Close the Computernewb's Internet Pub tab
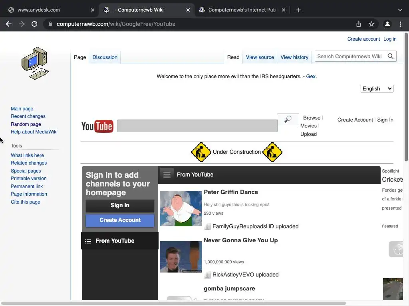 (284, 10)
